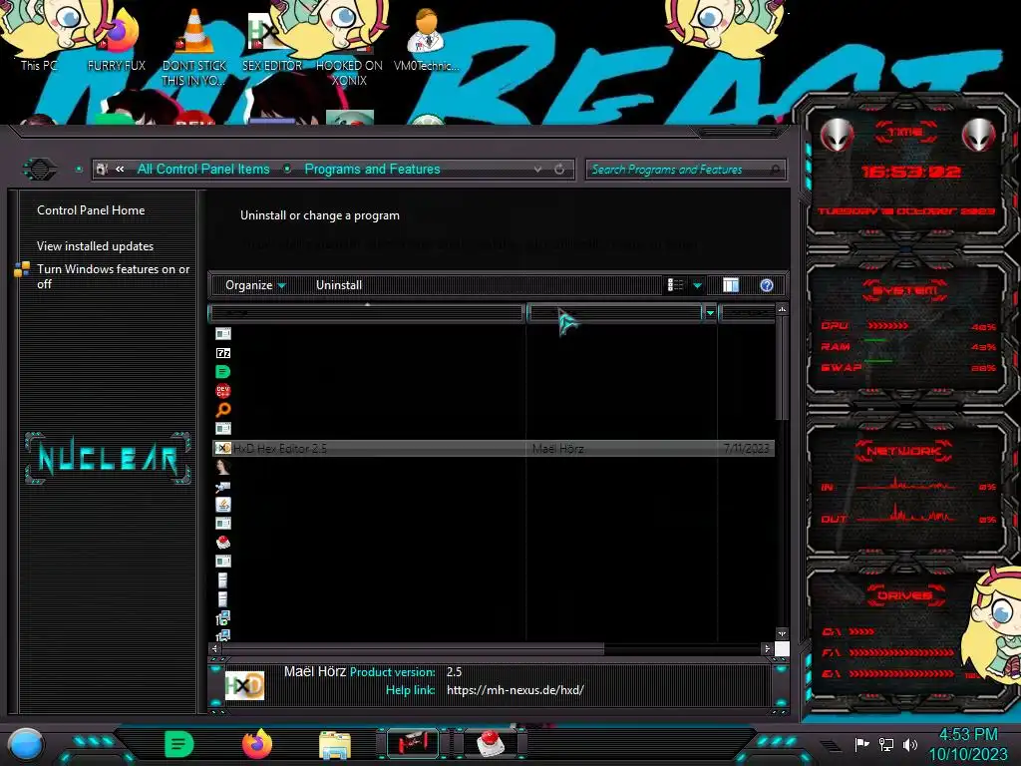
Task: Open the FURRY FUX Firefox desktop shortcut
Action: click(119, 38)
